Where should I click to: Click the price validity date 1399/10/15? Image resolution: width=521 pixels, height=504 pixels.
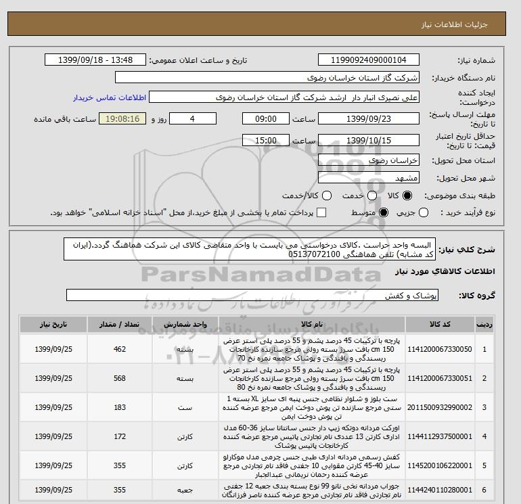(x=369, y=140)
